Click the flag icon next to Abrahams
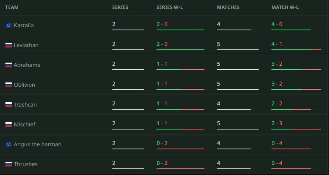 9,65
